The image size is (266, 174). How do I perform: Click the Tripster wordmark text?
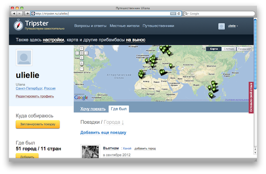point(37,23)
